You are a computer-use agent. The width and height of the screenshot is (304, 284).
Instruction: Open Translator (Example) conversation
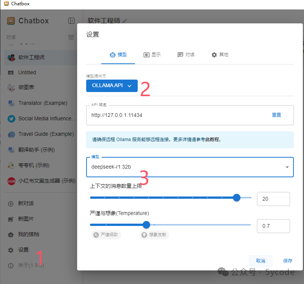tap(40, 103)
